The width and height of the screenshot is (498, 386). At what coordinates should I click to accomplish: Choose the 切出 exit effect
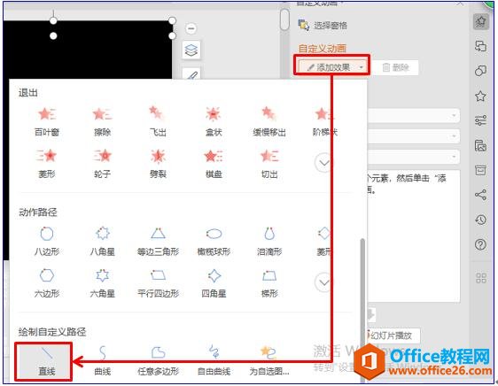(269, 164)
